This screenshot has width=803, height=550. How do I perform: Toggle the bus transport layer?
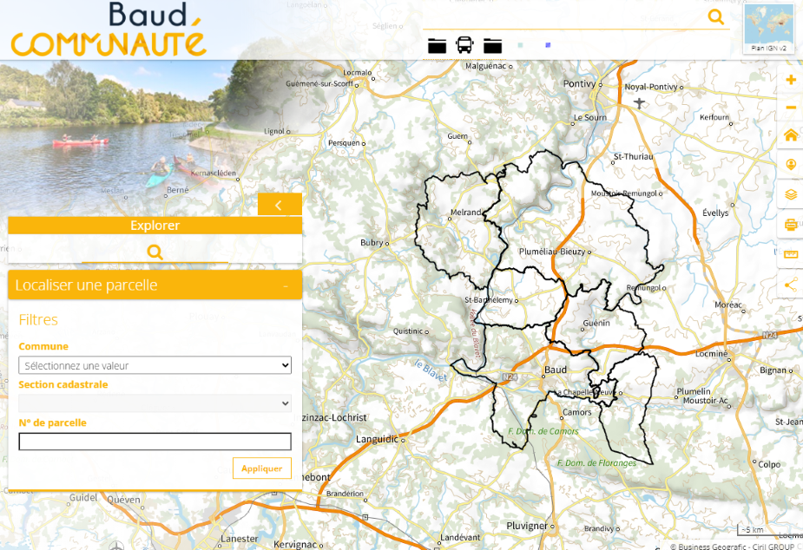pos(464,45)
